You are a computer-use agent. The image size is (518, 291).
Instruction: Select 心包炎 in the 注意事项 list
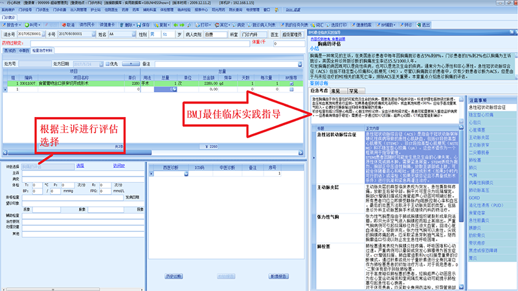[492, 122]
